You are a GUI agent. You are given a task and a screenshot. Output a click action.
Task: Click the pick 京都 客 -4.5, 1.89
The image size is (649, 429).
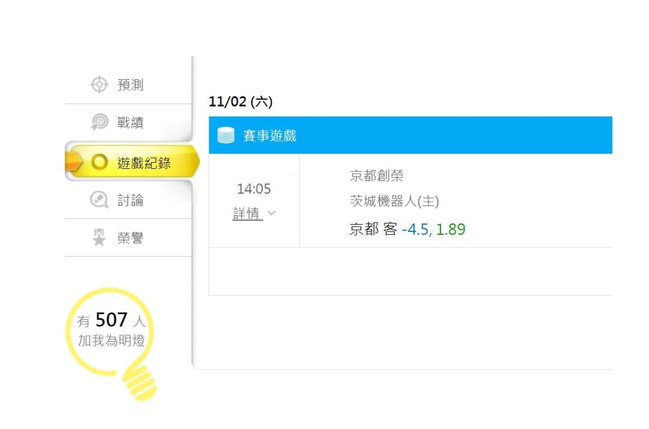tap(407, 229)
